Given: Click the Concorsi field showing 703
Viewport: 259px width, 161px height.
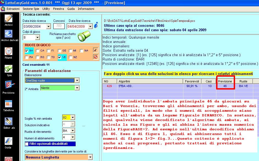Looking at the screenshot, I should point(59,26).
